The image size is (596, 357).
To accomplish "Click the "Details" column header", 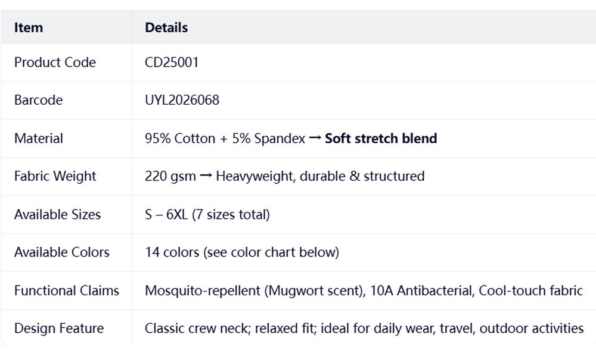I will pyautogui.click(x=166, y=27).
